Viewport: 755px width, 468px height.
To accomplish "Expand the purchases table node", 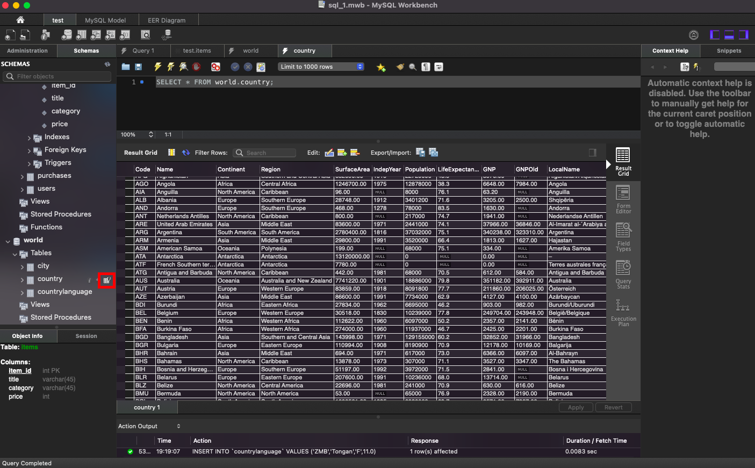I will 22,177.
